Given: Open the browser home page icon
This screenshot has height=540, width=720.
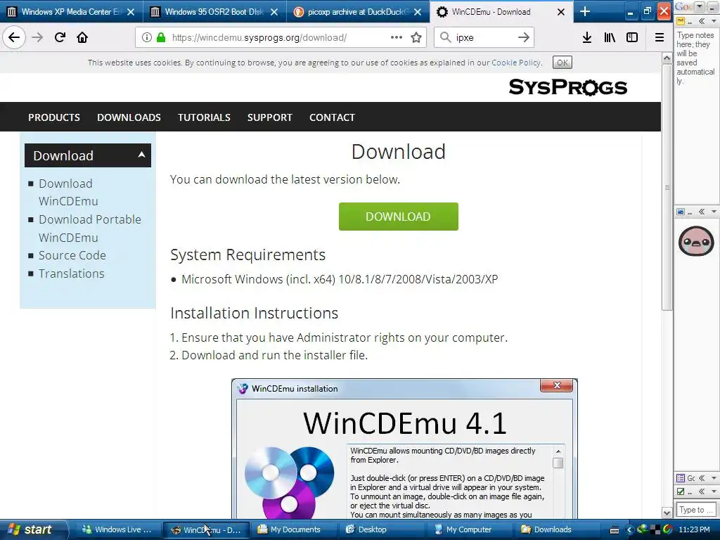Looking at the screenshot, I should tap(82, 37).
